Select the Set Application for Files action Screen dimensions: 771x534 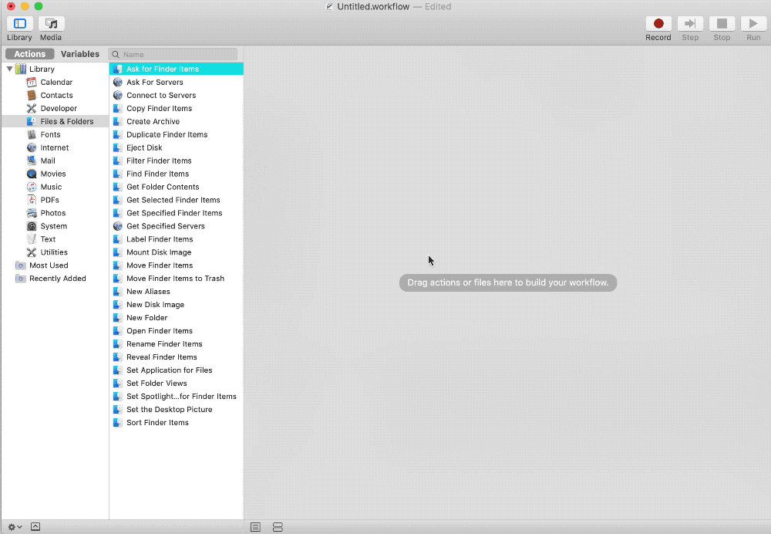coord(177,370)
